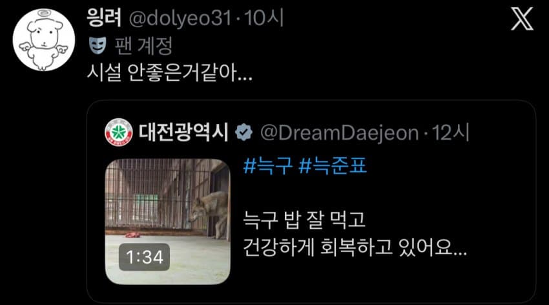
Task: Click the 10시 tweet timestamp
Action: coord(264,18)
